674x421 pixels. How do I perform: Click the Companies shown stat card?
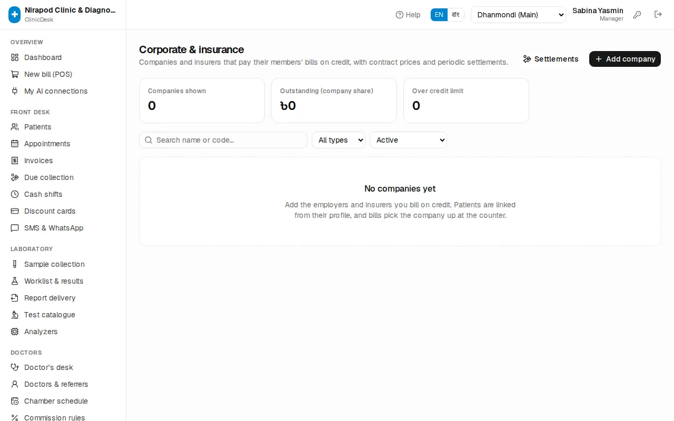202,101
